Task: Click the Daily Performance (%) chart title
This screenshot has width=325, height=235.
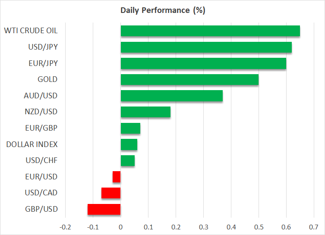Action: (162, 11)
